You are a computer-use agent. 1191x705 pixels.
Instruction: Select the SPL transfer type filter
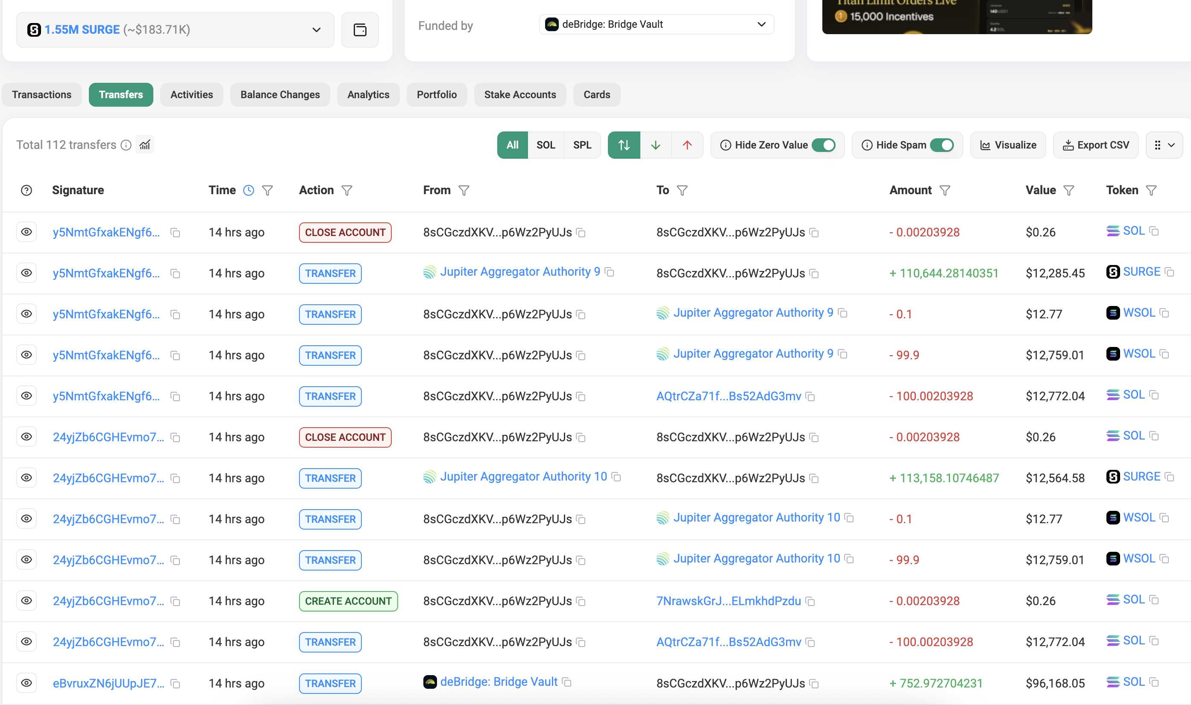pyautogui.click(x=581, y=146)
